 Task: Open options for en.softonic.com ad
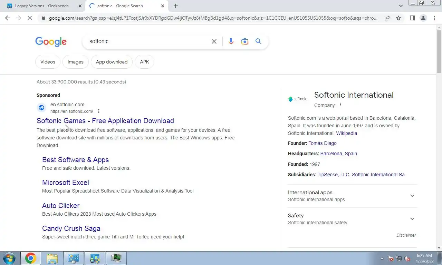99,111
